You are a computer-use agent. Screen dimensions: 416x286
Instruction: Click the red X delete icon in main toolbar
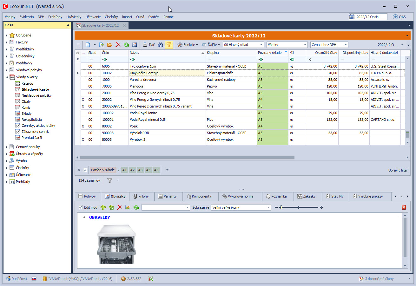point(118,45)
